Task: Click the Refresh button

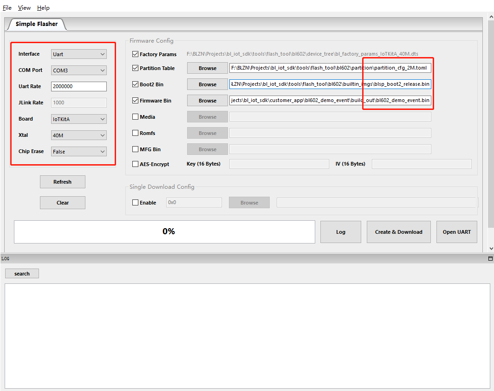Action: (x=62, y=181)
